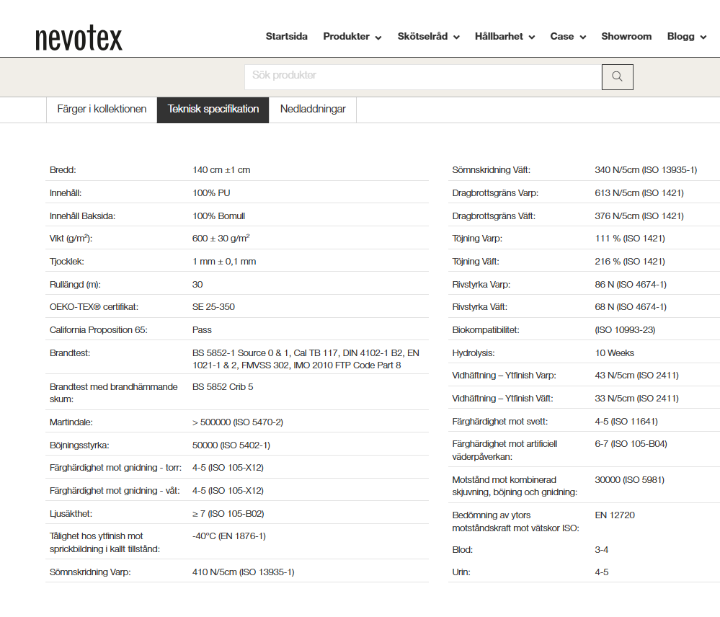Open the Case dropdown menu

click(x=568, y=37)
